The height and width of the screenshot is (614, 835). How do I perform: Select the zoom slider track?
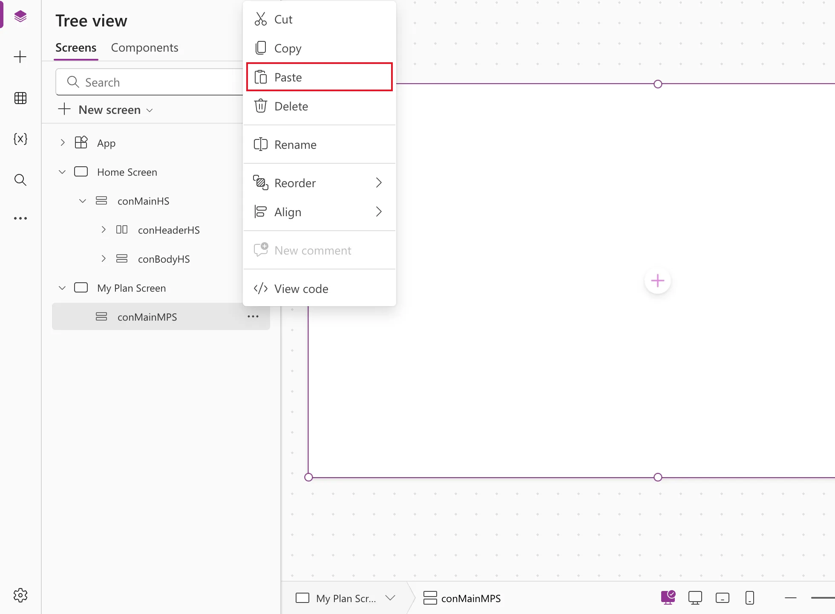823,598
